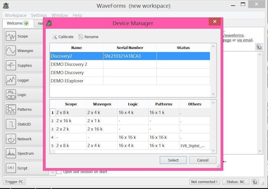Click the device icon in the status bar
This screenshot has width=268, height=189.
point(255,182)
